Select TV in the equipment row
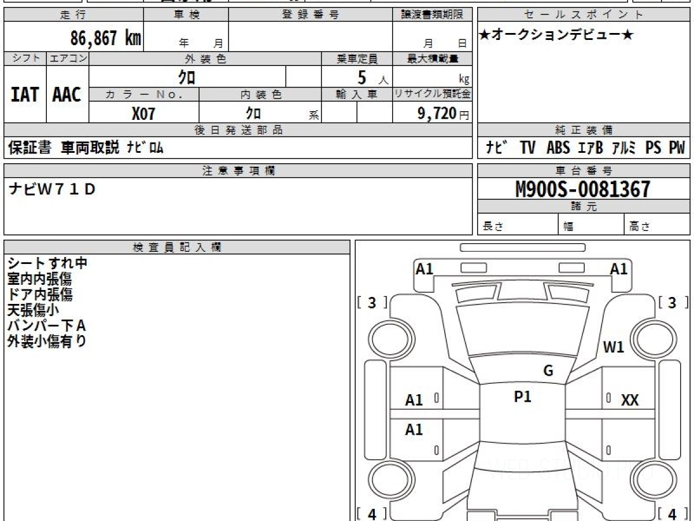This screenshot has width=694, height=521. (527, 148)
